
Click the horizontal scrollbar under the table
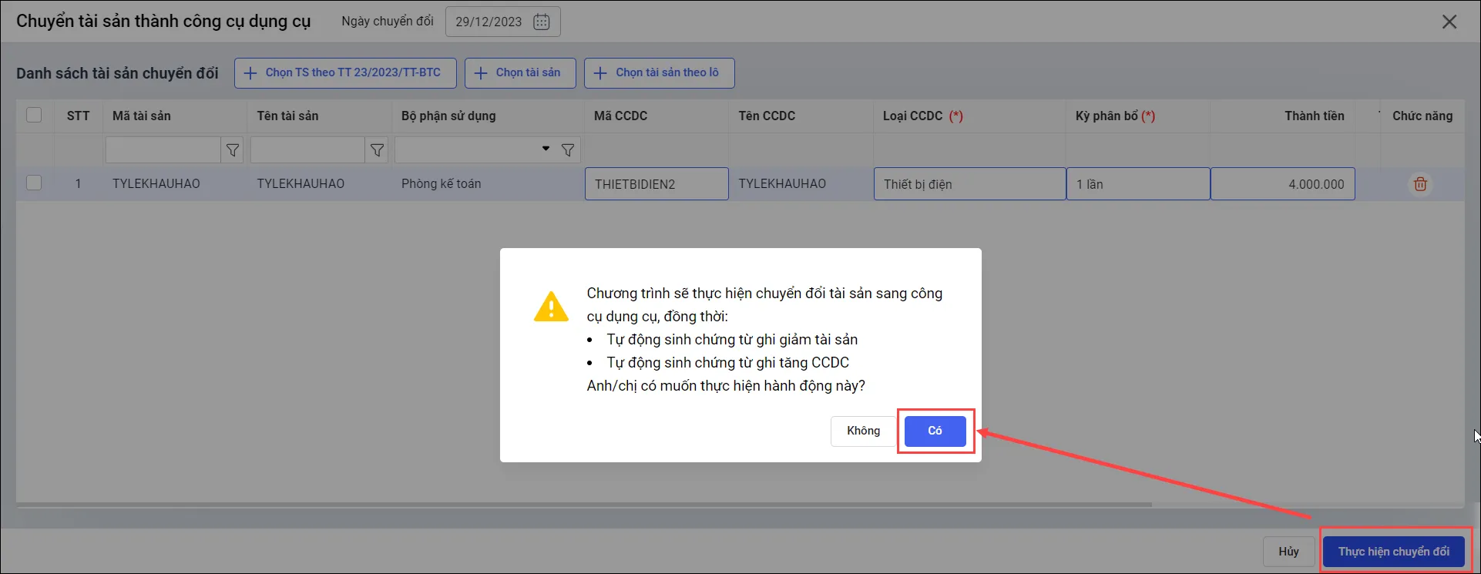click(584, 505)
